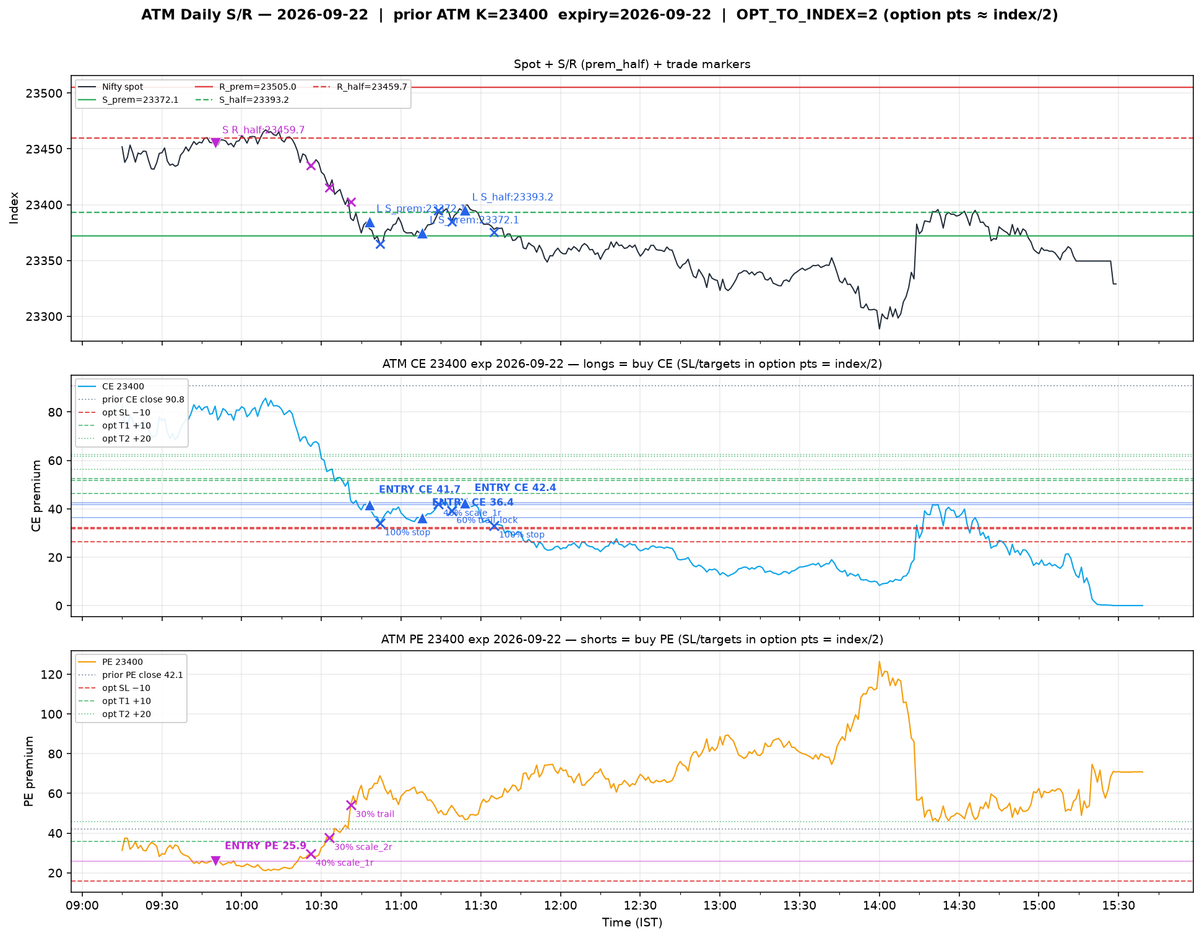Viewport: 1202px width, 938px height.
Task: Click the '60% trail_lock' annotation
Action: [x=487, y=520]
